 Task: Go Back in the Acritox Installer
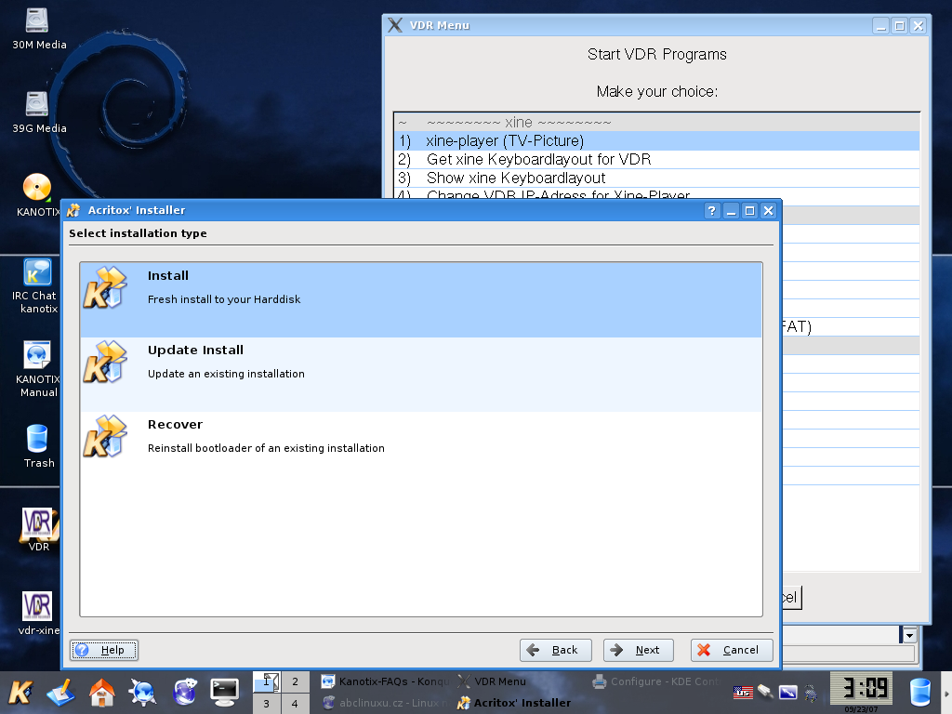pos(556,650)
